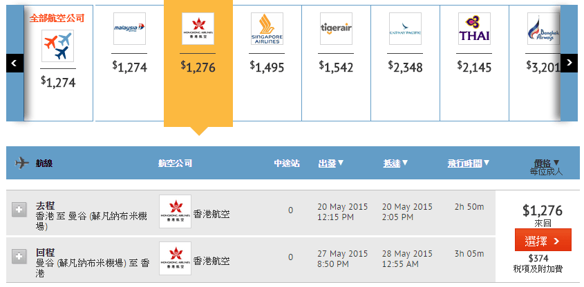Click the Cathay Pacific logo

click(405, 29)
